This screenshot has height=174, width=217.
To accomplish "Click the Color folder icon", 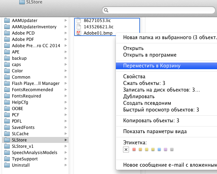I will coord(7,71).
